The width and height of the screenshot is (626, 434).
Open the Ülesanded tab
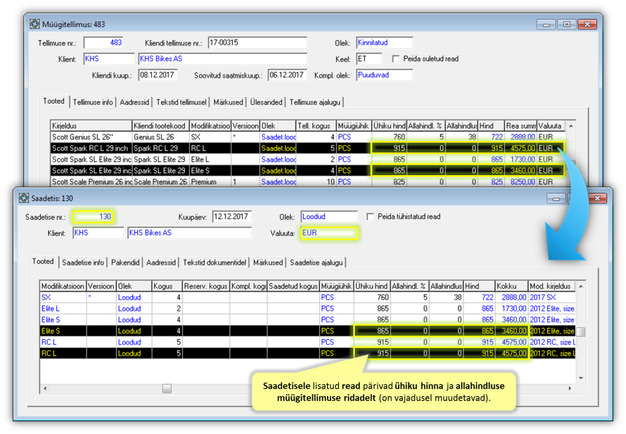click(266, 102)
